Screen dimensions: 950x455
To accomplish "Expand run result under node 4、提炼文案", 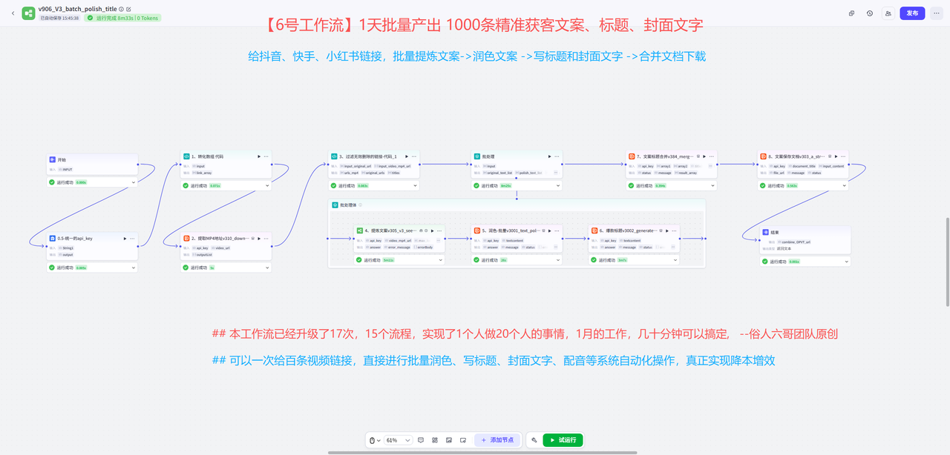I will [x=441, y=260].
